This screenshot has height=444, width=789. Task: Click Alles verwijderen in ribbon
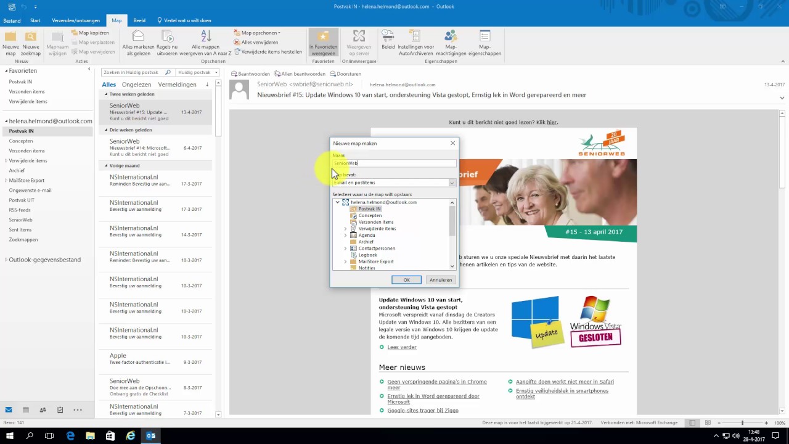click(256, 42)
